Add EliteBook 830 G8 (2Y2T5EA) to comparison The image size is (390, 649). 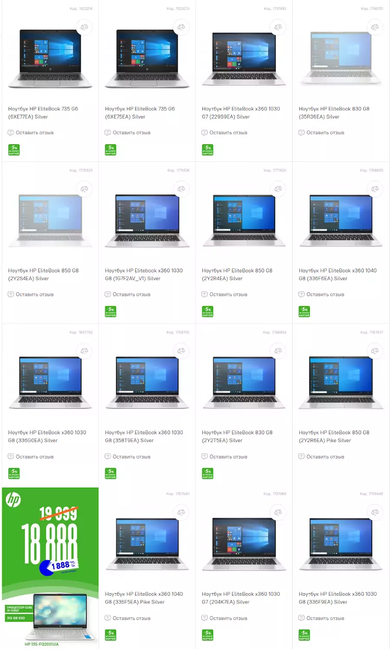[x=278, y=351]
